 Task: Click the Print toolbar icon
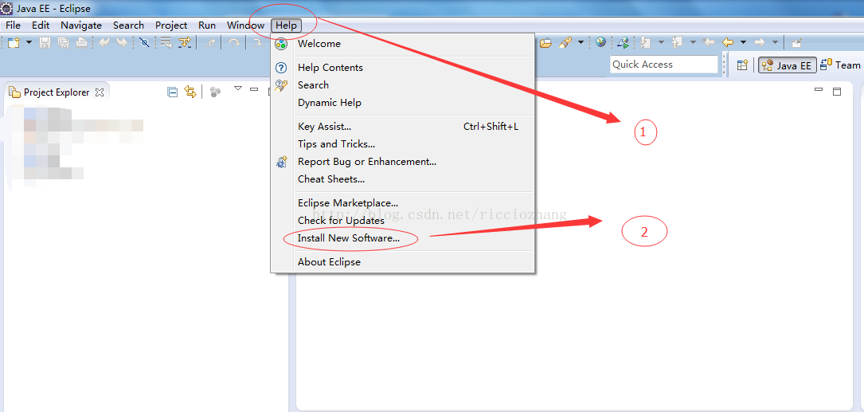[x=81, y=42]
